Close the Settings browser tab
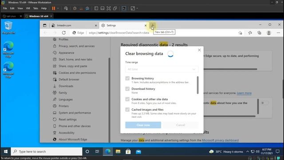The height and width of the screenshot is (160, 284). (146, 25)
